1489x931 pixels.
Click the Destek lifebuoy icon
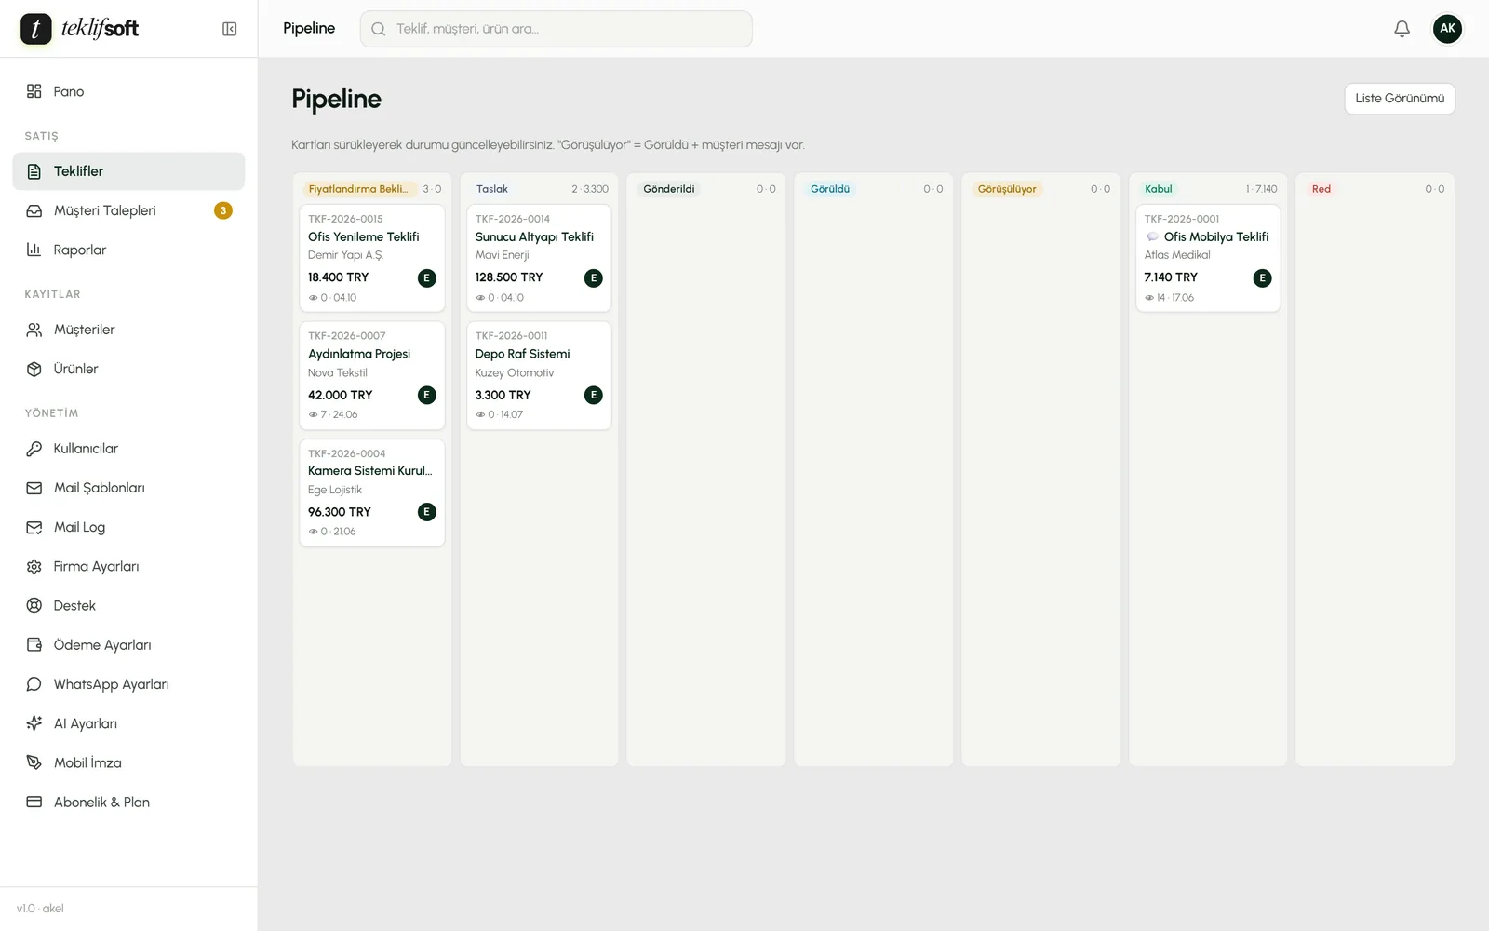34,605
